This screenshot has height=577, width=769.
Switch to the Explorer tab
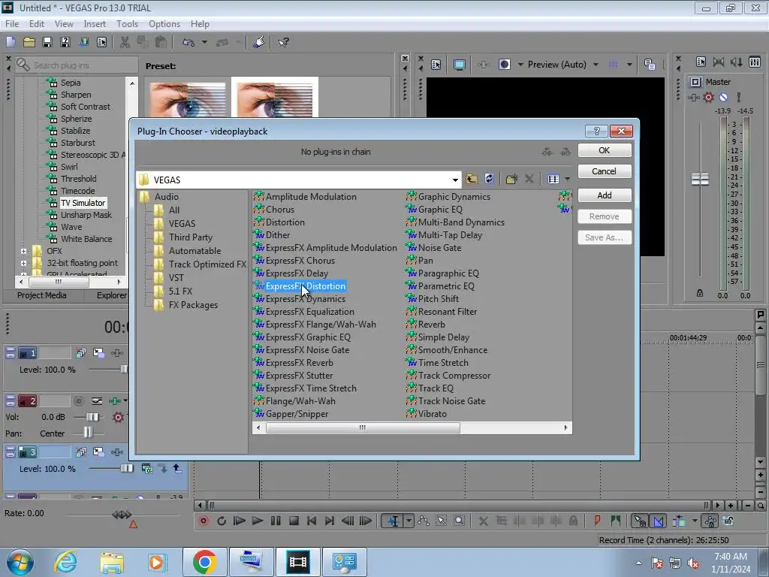pos(111,295)
